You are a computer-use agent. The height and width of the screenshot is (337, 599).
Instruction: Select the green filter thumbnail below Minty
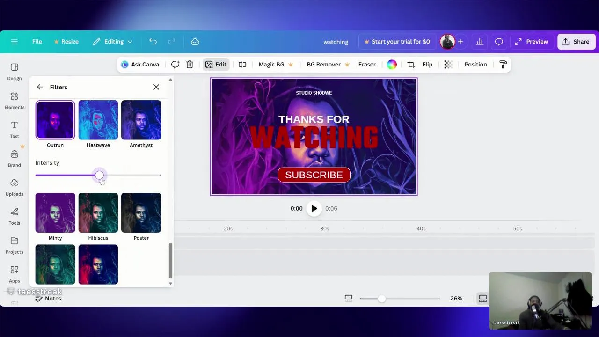click(55, 264)
